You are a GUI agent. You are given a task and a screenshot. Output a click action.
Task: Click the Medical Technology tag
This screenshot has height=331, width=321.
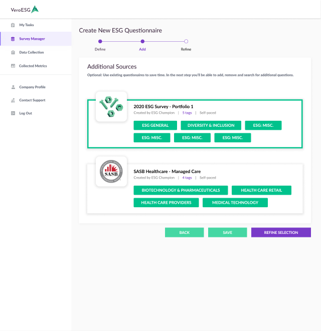click(x=235, y=203)
